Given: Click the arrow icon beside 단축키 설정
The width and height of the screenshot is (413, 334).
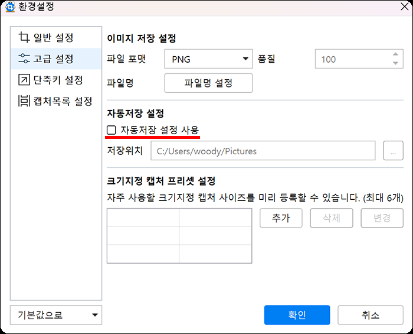Looking at the screenshot, I should point(24,80).
